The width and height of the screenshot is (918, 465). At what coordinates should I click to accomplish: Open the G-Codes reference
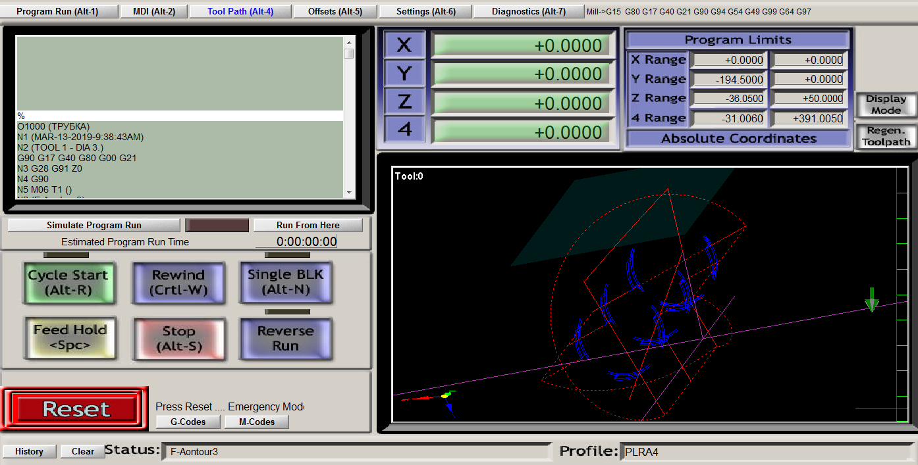pos(188,422)
